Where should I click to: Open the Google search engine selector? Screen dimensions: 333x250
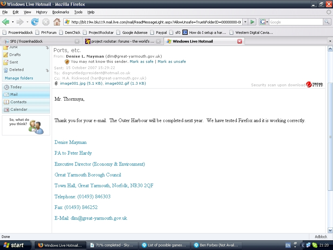264,22
